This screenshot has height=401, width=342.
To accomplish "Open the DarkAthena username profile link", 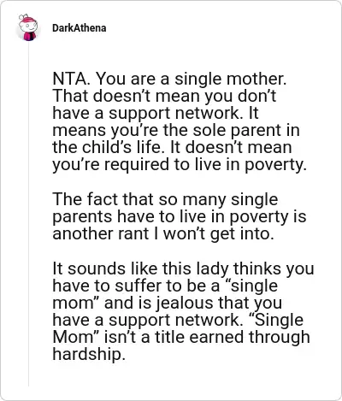I will (80, 28).
